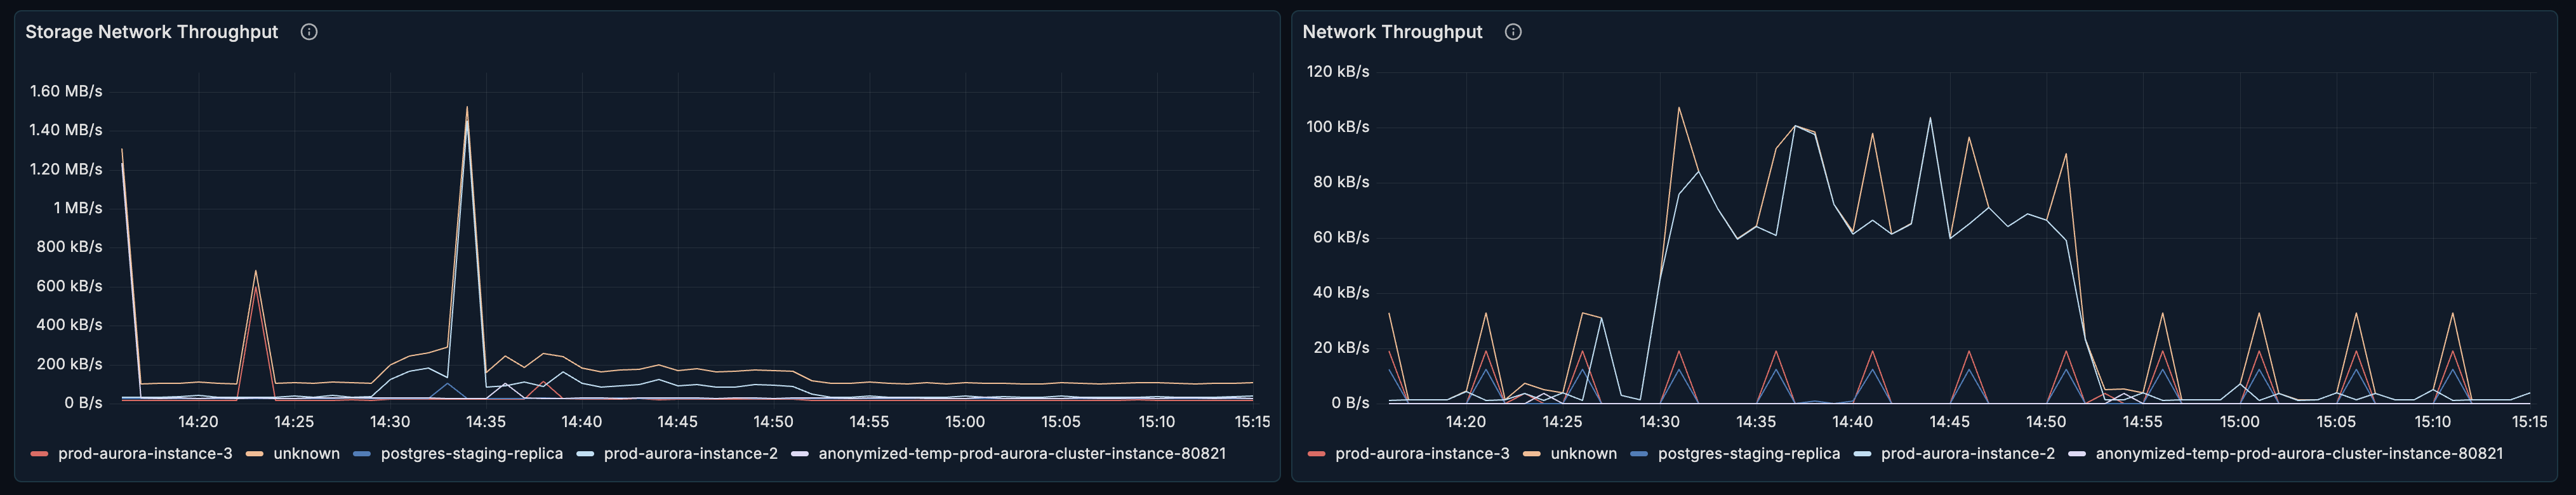Click the 1.60 MB/s axis label

[66, 91]
